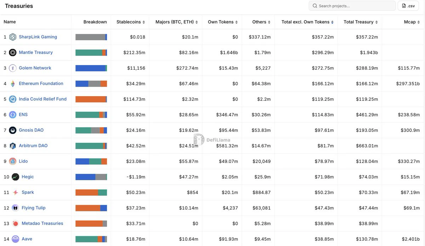Click the $0.018 Stablecoins value
The image size is (425, 246).
pyautogui.click(x=137, y=37)
